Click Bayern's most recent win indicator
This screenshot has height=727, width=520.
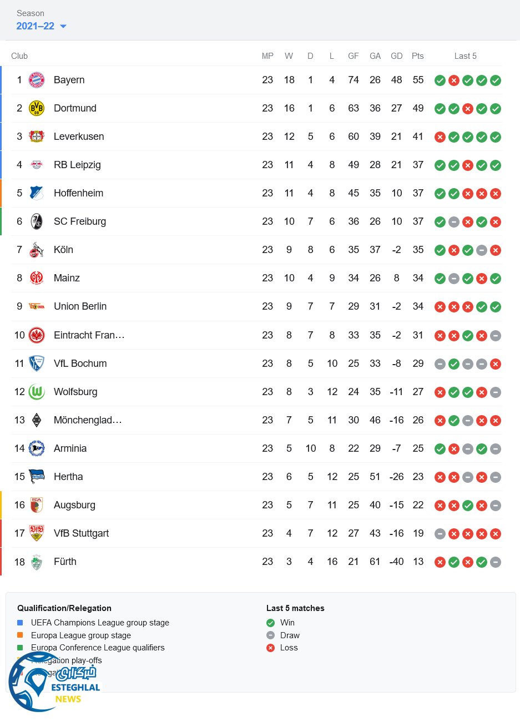pyautogui.click(x=496, y=80)
